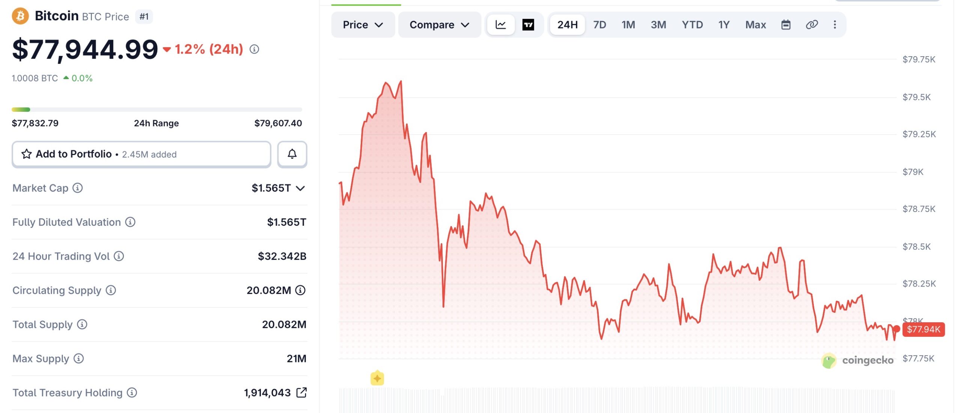Click the 21M max supply value
961x413 pixels.
(297, 359)
